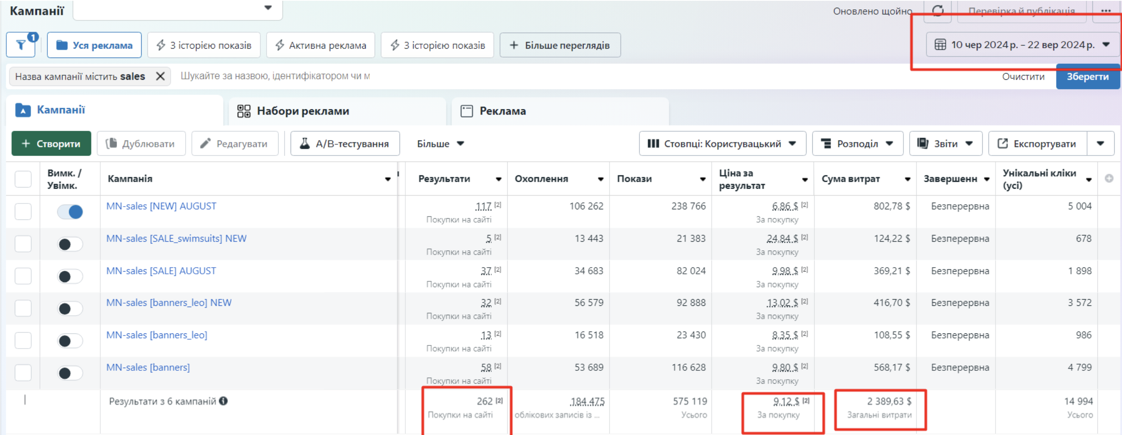Screen dimensions: 1122x435
Task: Open the export options arrow dropdown
Action: click(1100, 143)
